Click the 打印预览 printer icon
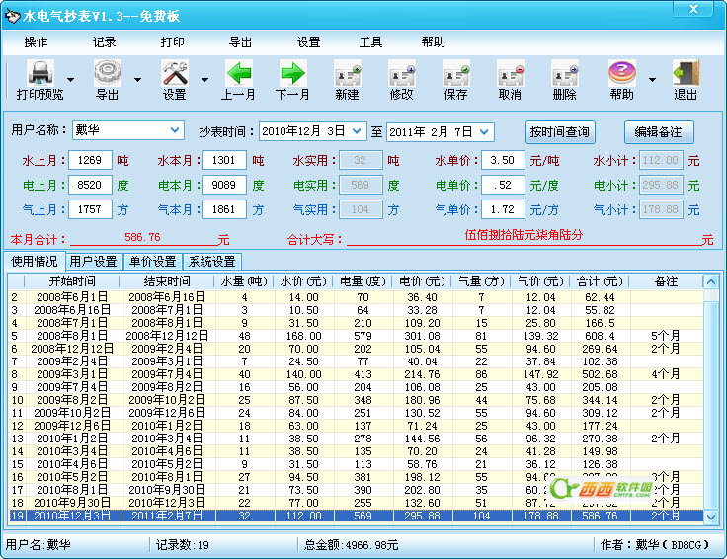 point(40,73)
